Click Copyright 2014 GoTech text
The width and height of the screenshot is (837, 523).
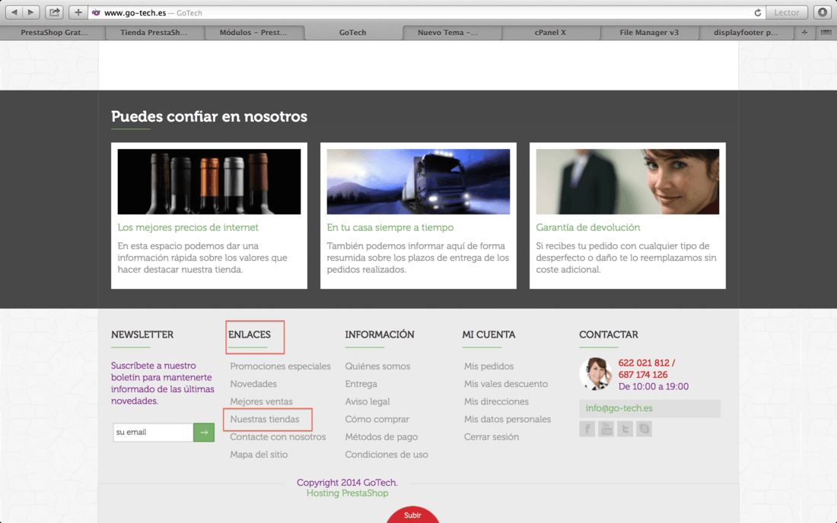348,483
